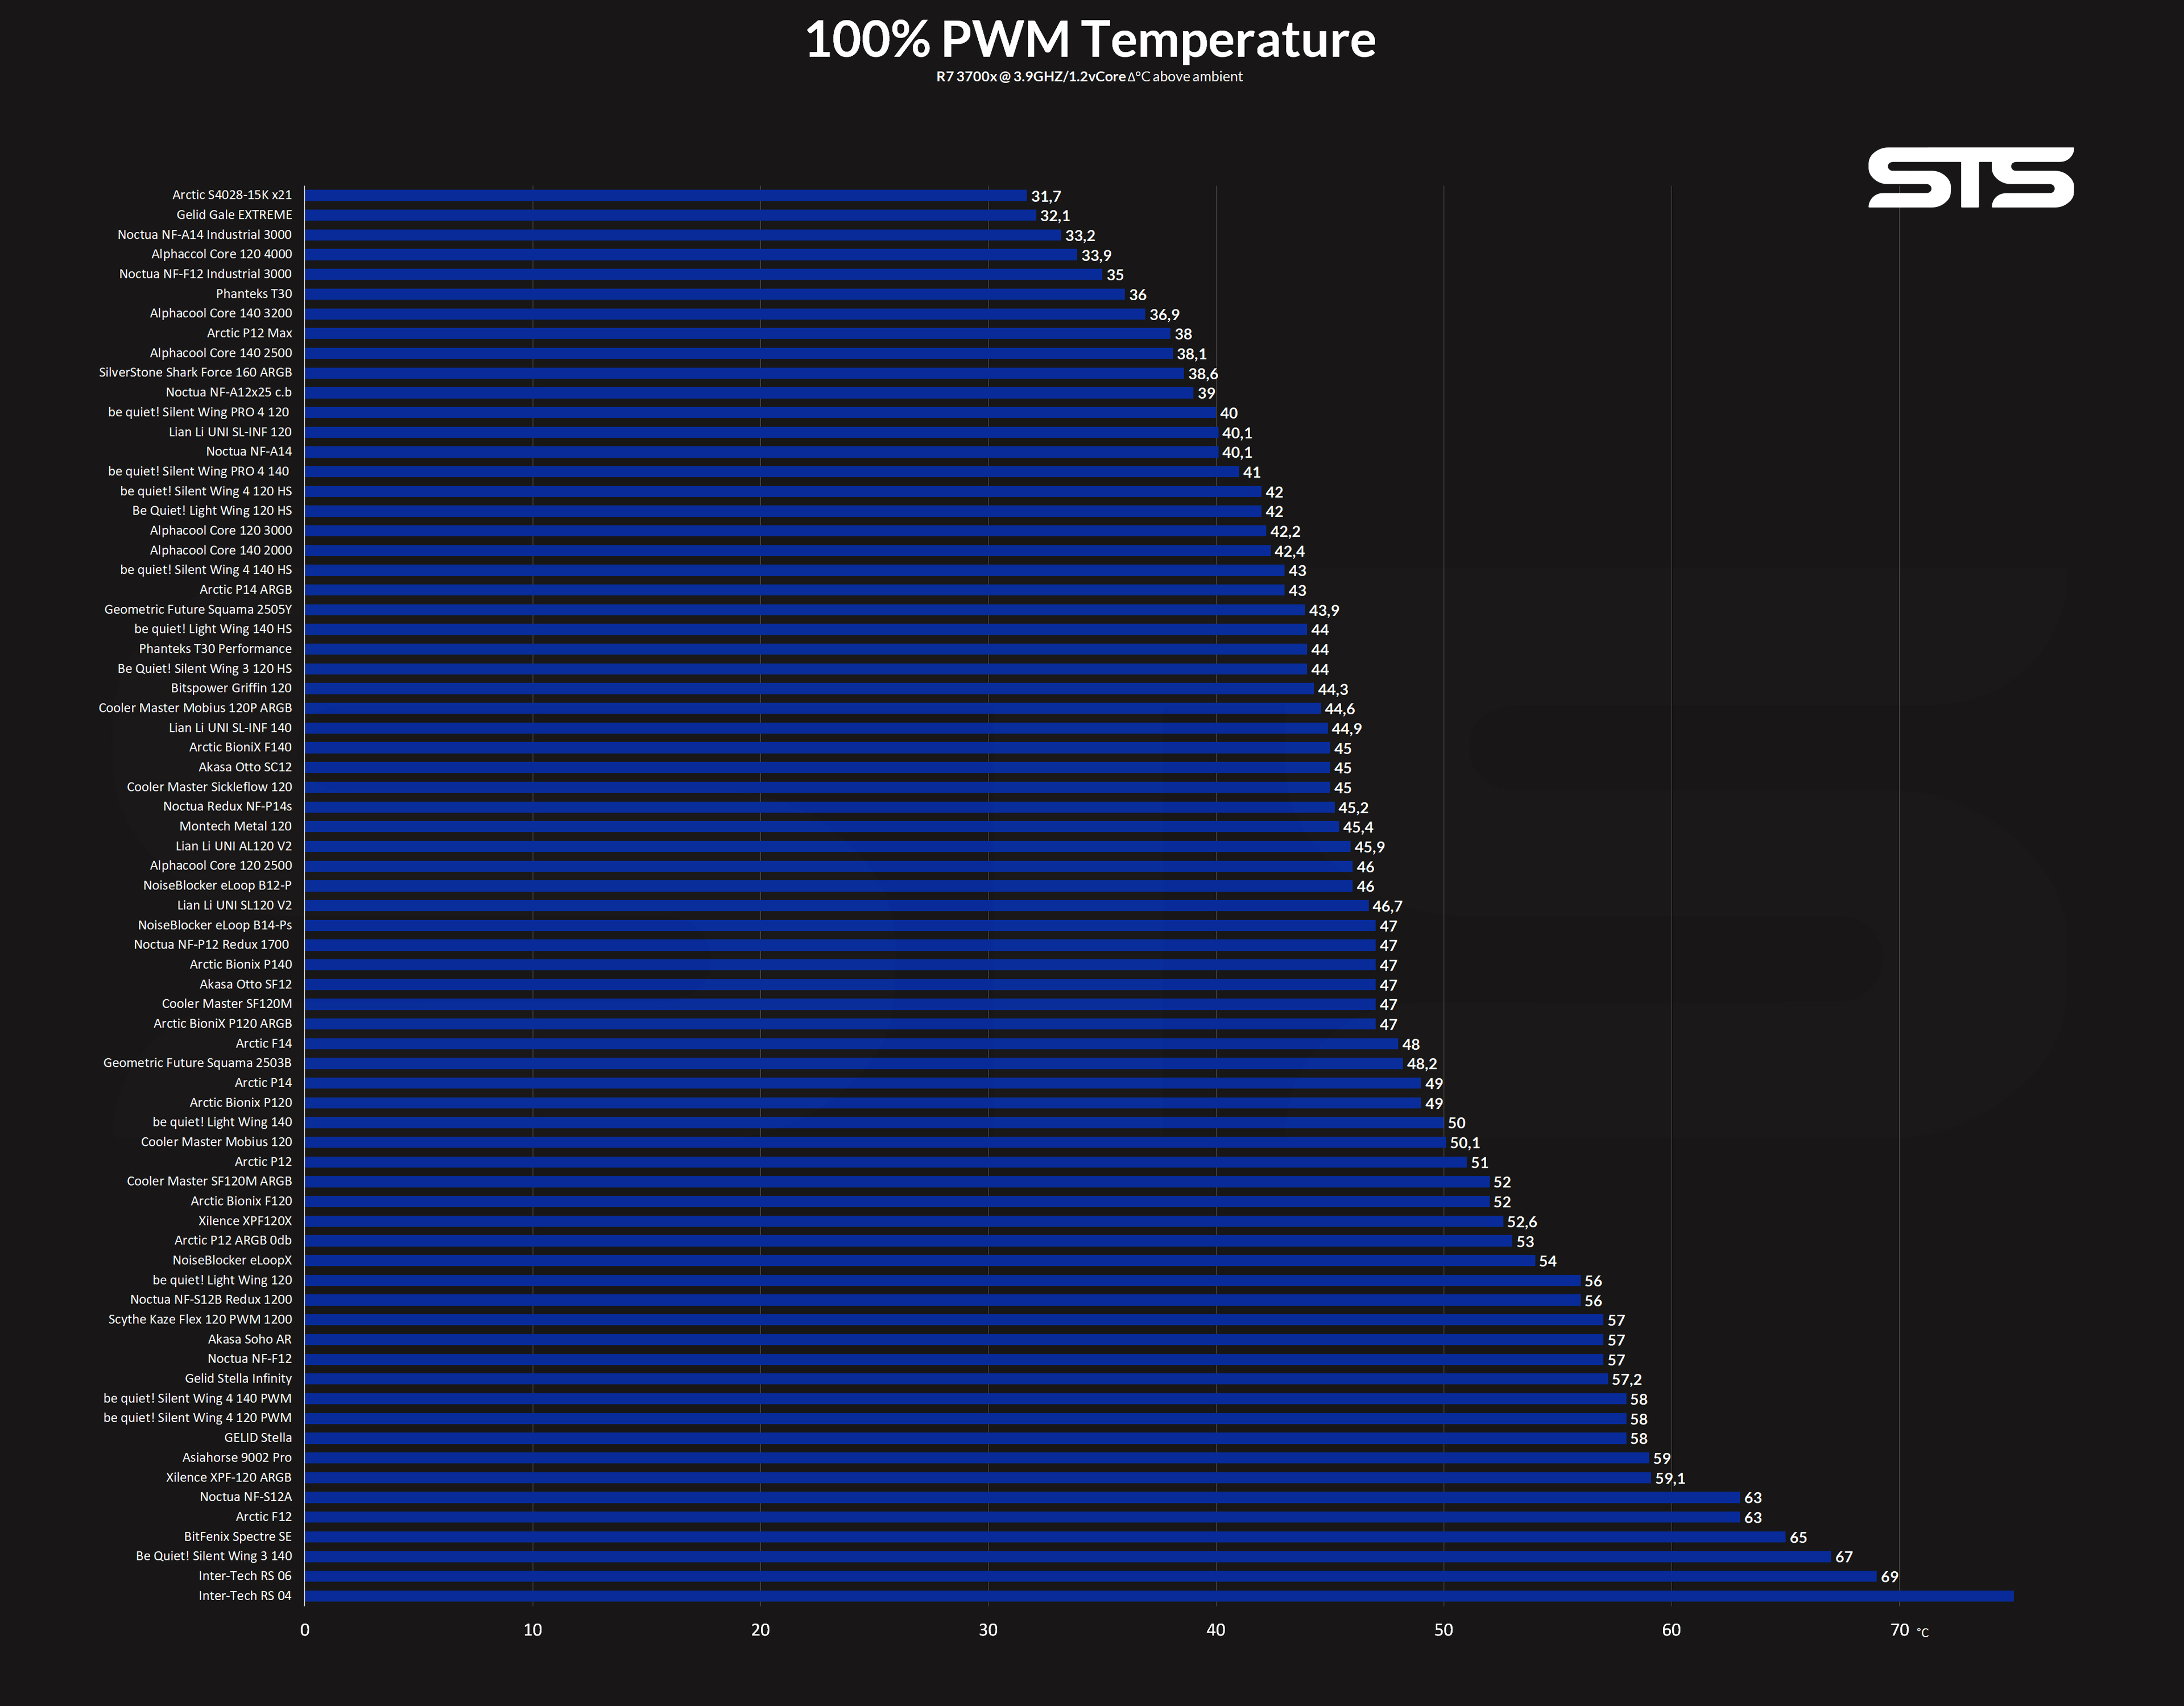Click the 'Lian Li UNI AL120 V2' label
Image resolution: width=2184 pixels, height=1706 pixels.
pyautogui.click(x=234, y=846)
